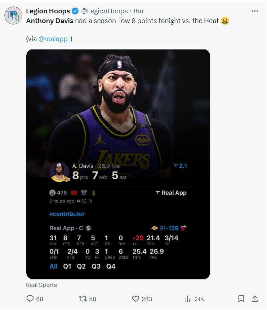Select the Q1 quarter tab
Image resolution: width=267 pixels, height=310 pixels.
[67, 266]
